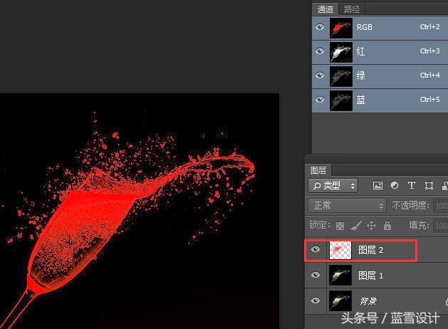Click the 填充 label
Viewport: 448px width, 329px height.
pyautogui.click(x=419, y=225)
